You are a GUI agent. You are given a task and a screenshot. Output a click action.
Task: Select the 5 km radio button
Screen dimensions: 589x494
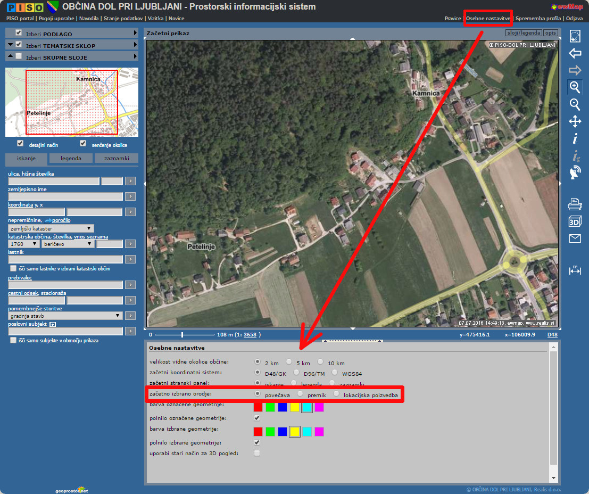coord(289,361)
